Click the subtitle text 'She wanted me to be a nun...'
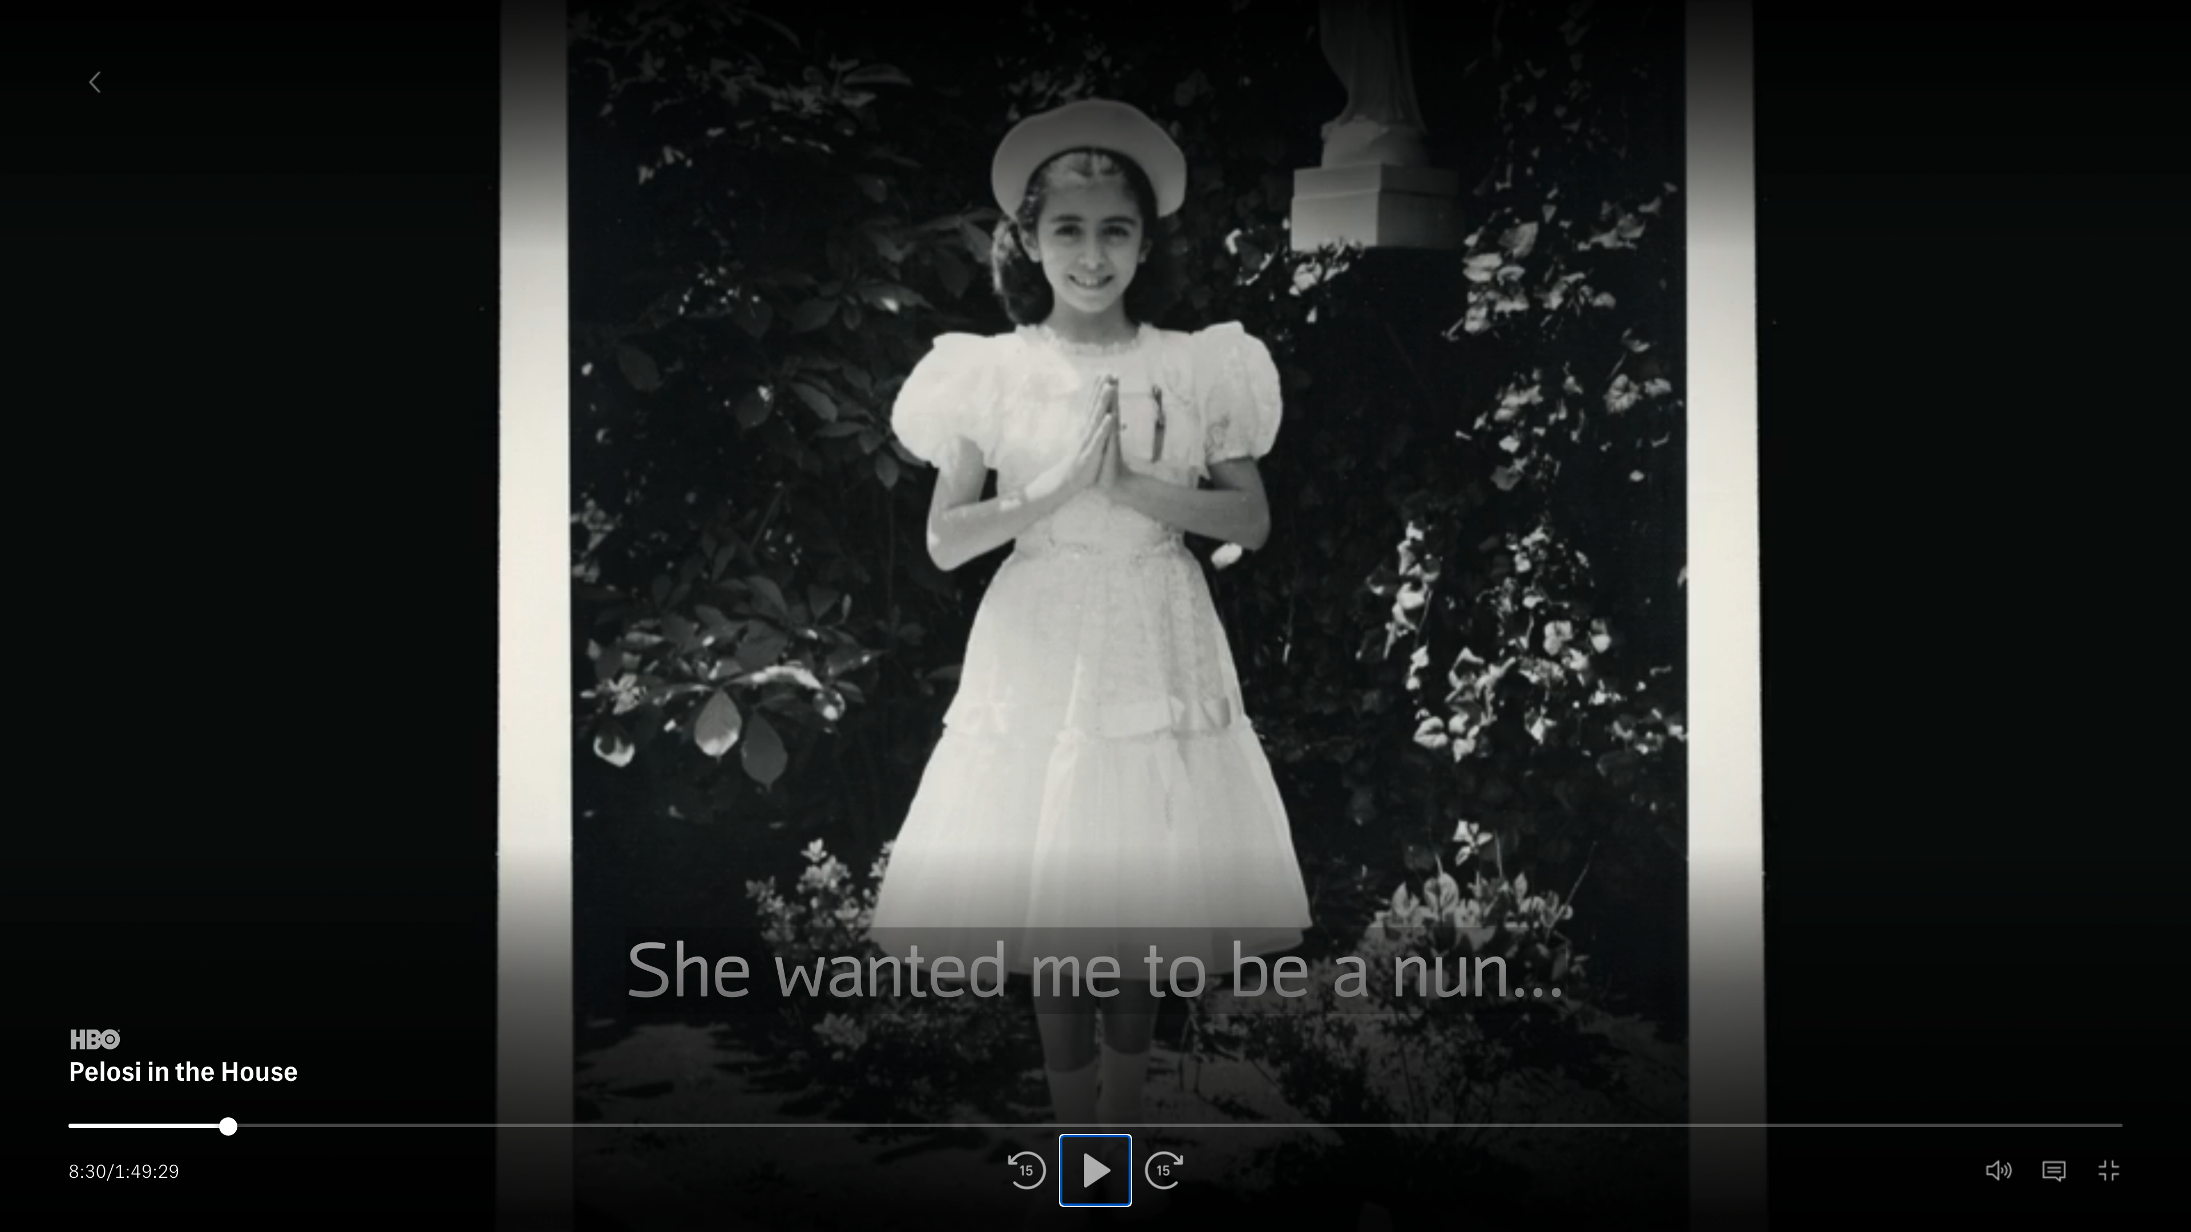This screenshot has width=2191, height=1232. [x=1095, y=971]
